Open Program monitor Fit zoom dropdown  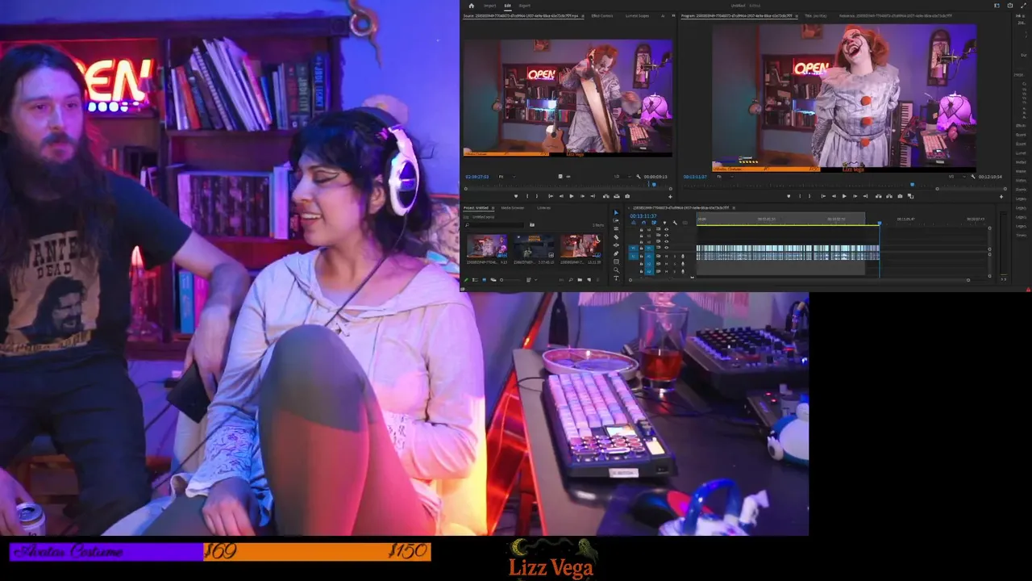725,177
